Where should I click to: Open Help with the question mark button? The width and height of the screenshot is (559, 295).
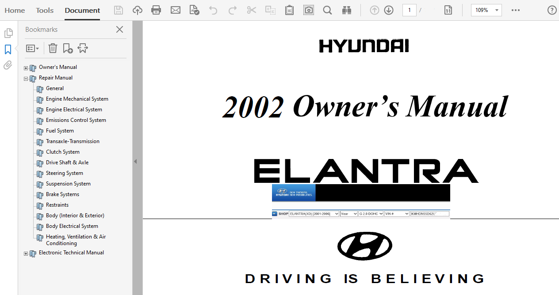pyautogui.click(x=552, y=10)
